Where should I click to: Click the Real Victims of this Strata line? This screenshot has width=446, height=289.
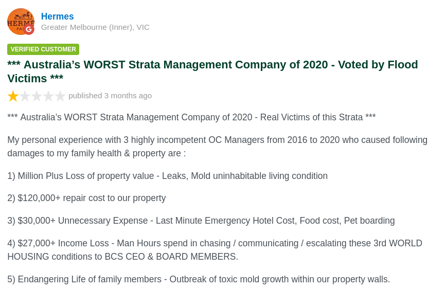(x=191, y=117)
